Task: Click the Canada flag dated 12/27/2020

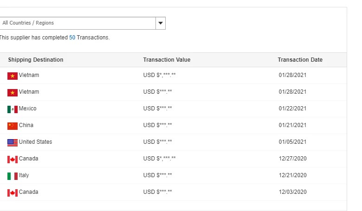Action: (13, 159)
